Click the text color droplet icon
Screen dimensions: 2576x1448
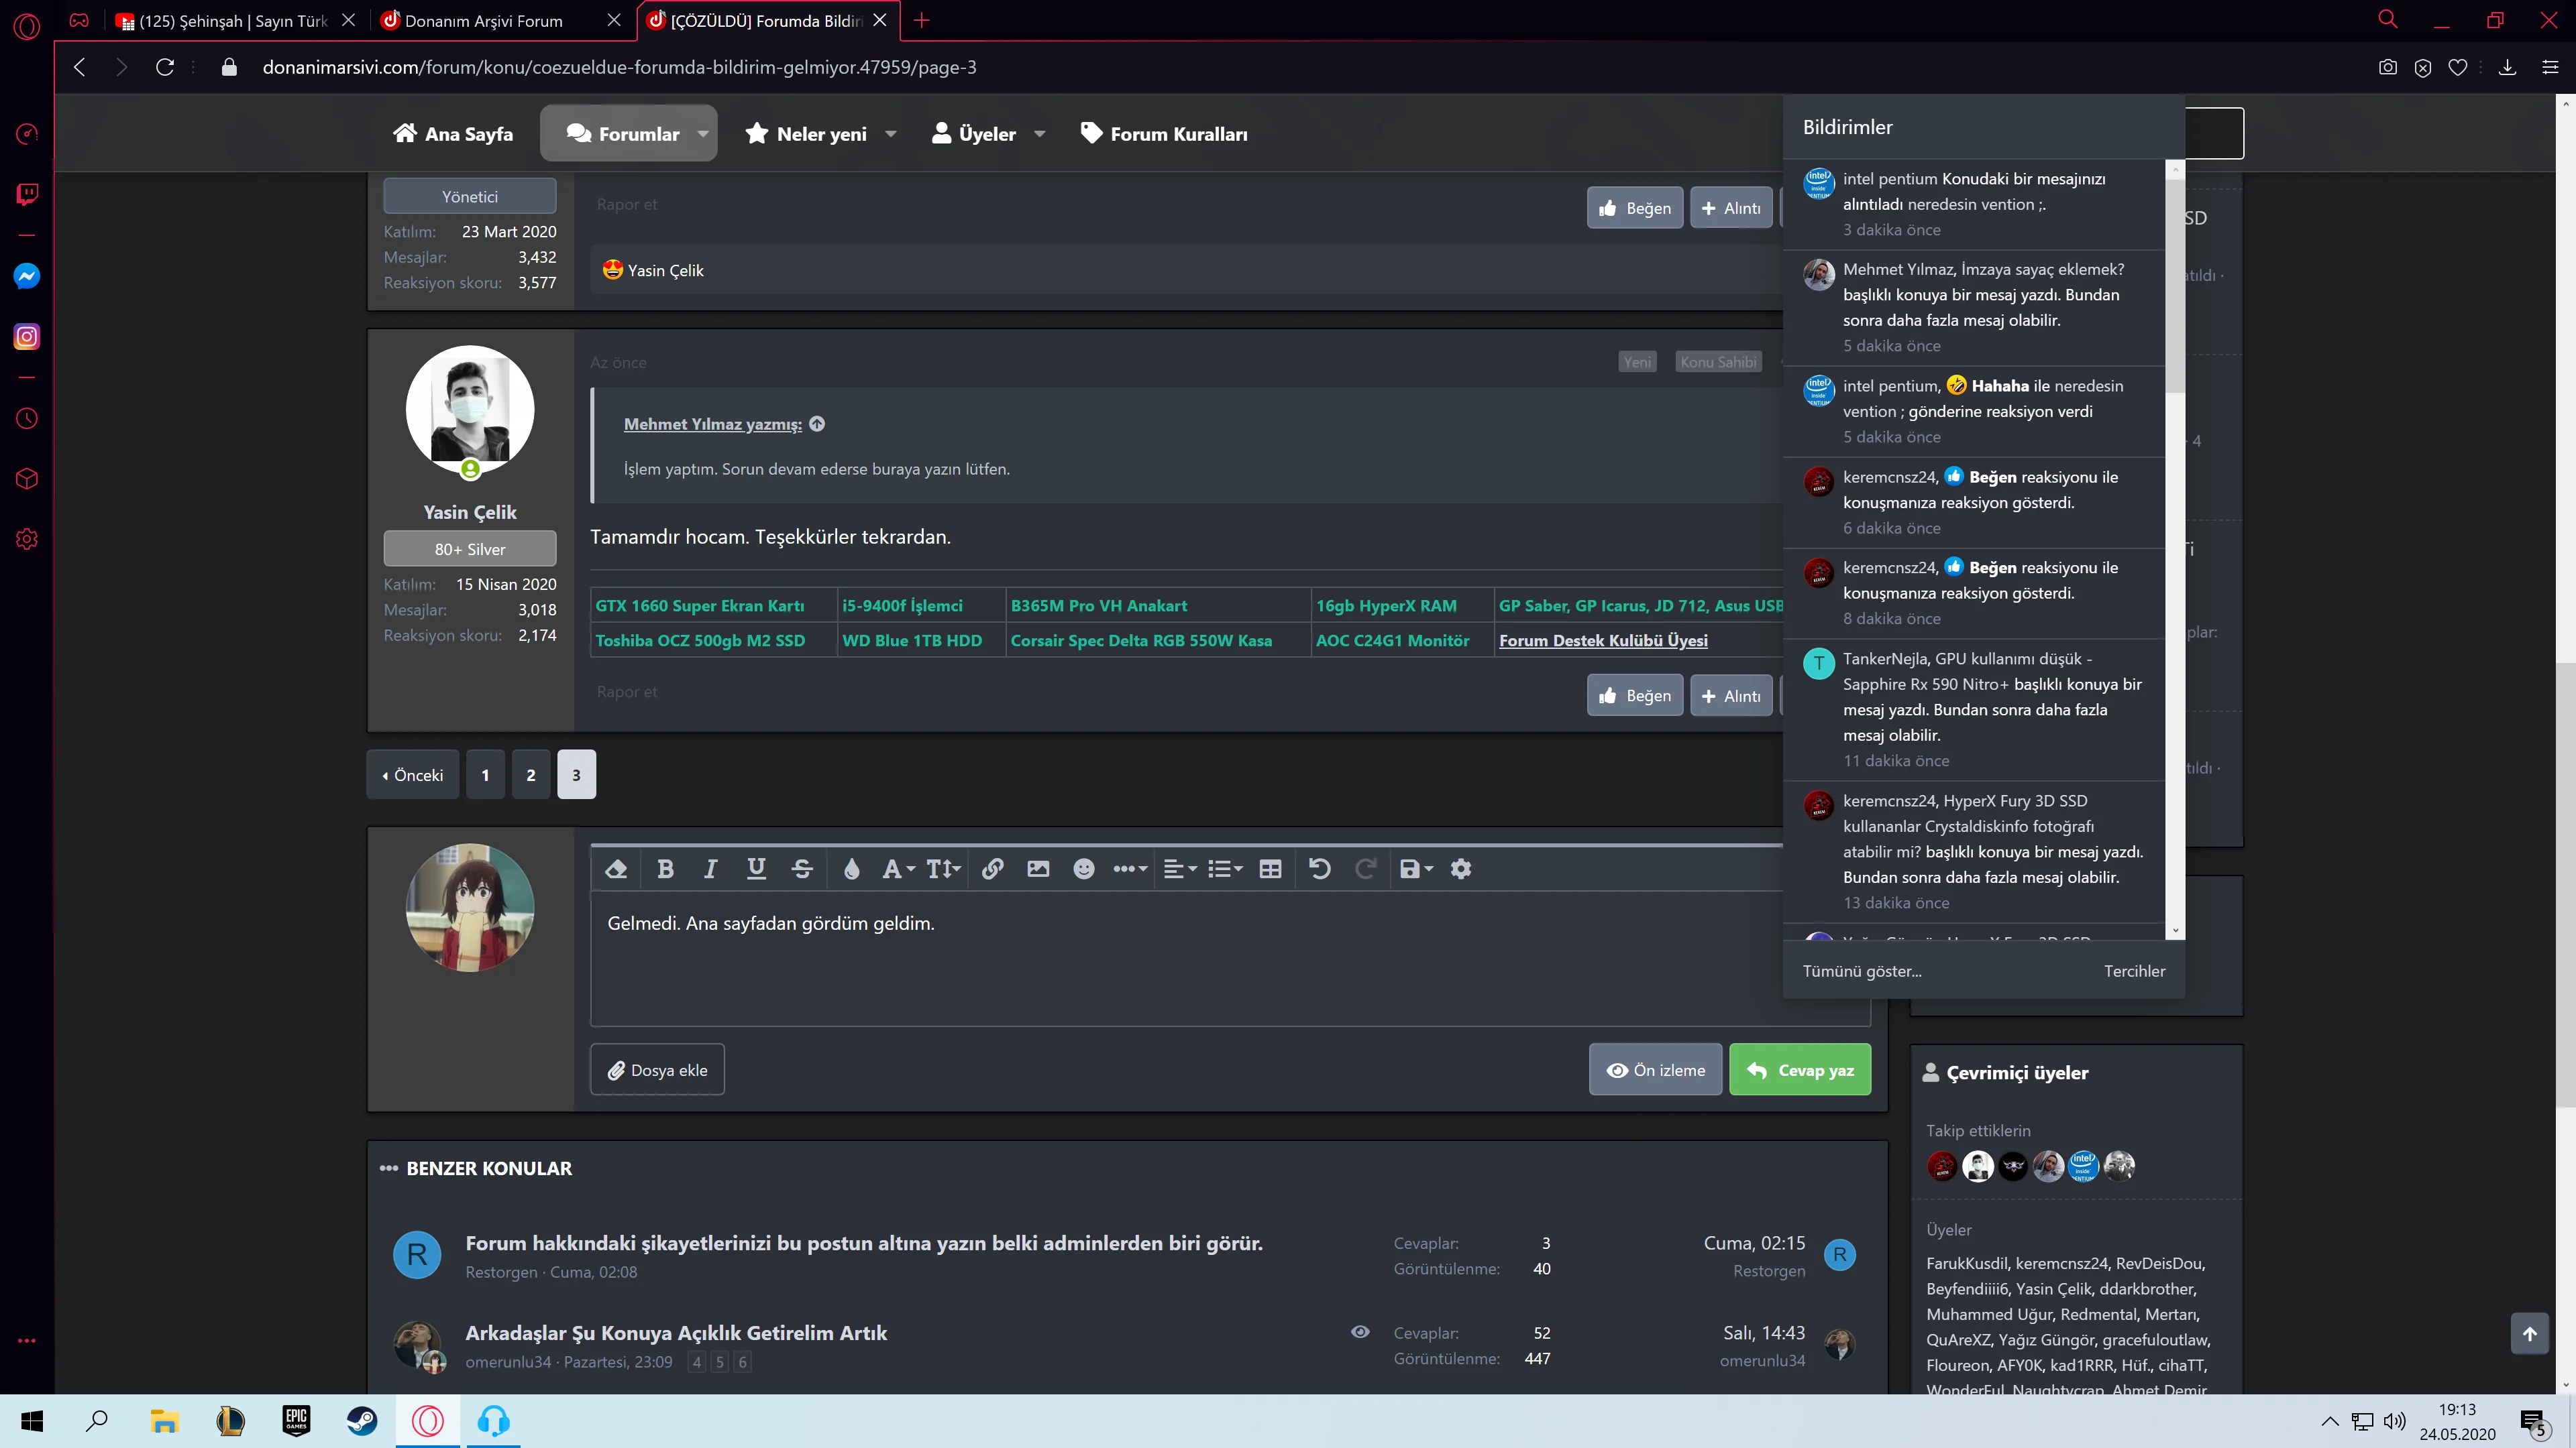[x=851, y=868]
